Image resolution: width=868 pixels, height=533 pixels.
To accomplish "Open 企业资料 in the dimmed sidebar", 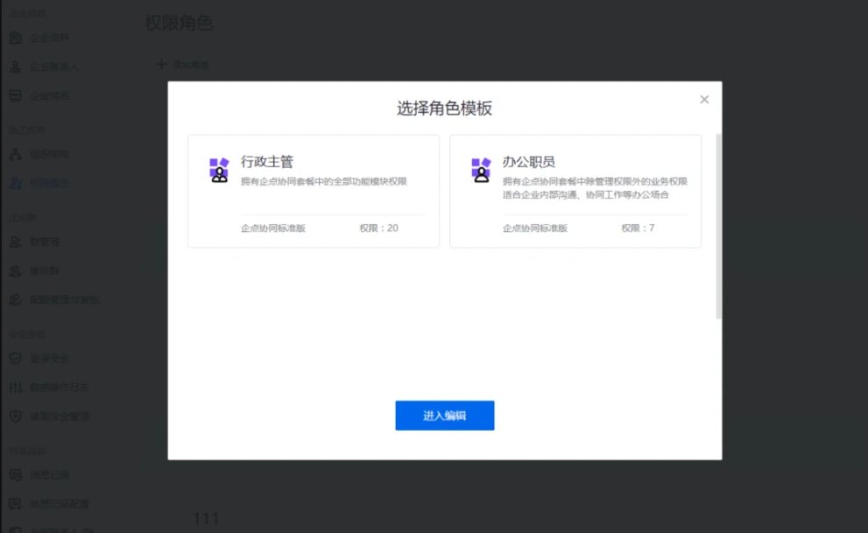I will pos(40,38).
